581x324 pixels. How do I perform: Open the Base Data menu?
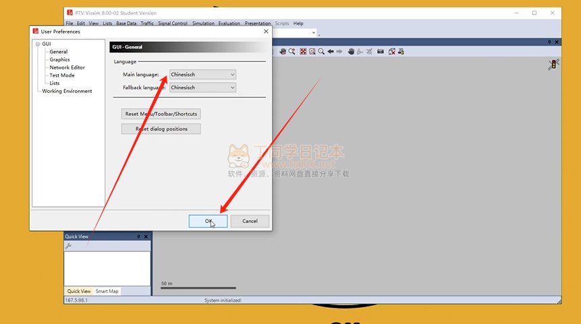(x=126, y=24)
